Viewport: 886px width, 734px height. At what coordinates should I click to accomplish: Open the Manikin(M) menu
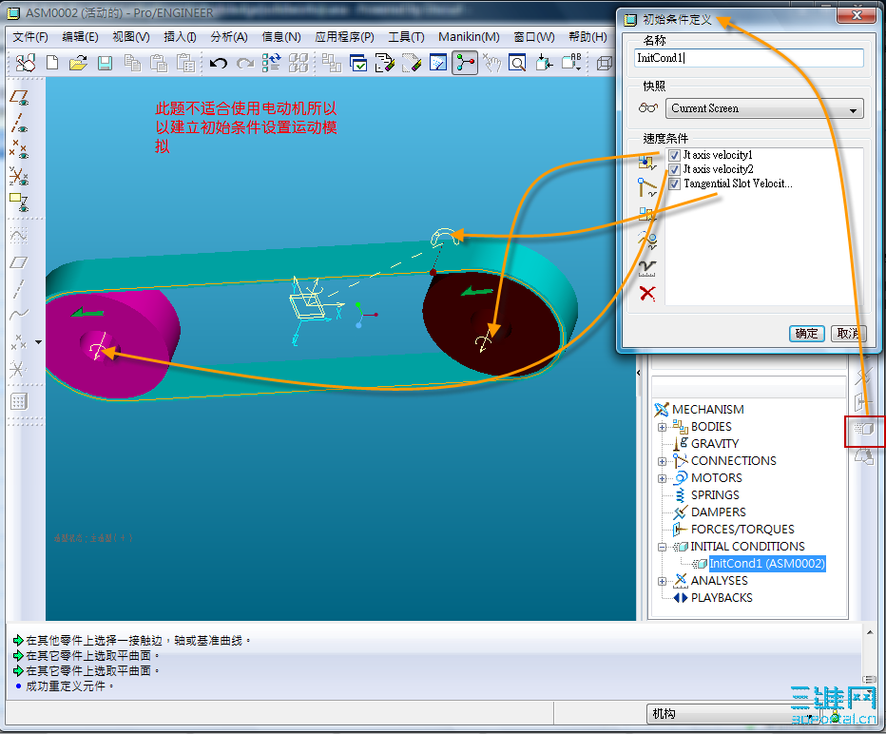click(x=469, y=37)
